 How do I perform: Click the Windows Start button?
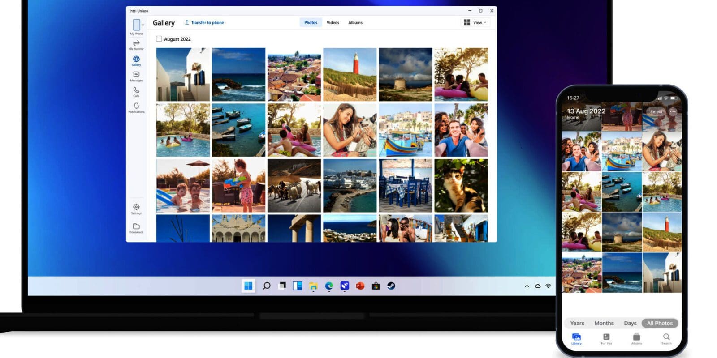(248, 286)
